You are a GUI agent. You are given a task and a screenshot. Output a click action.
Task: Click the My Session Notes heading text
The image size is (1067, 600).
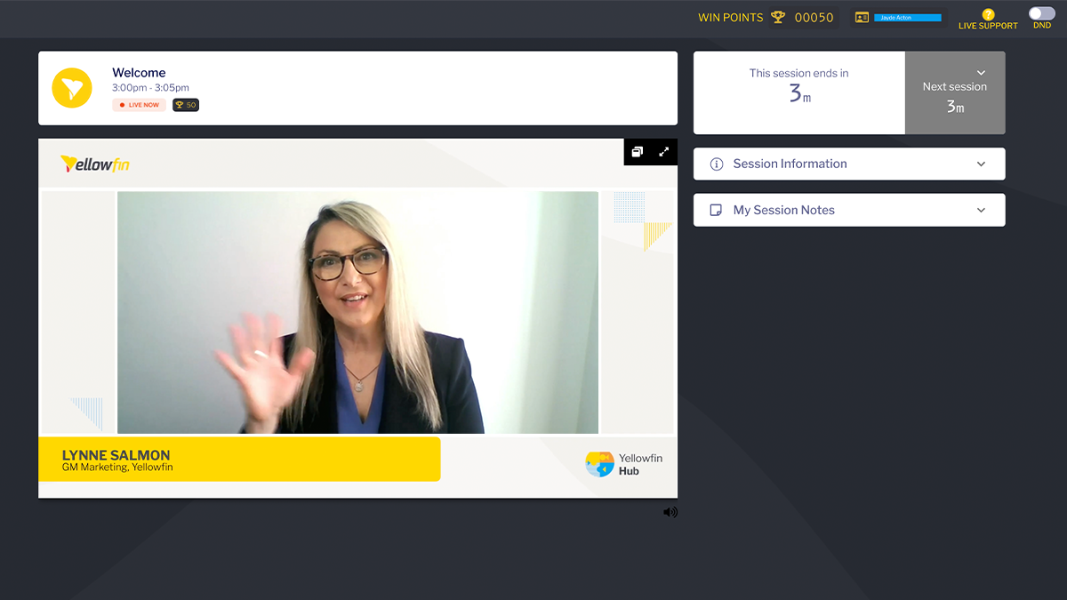tap(783, 210)
